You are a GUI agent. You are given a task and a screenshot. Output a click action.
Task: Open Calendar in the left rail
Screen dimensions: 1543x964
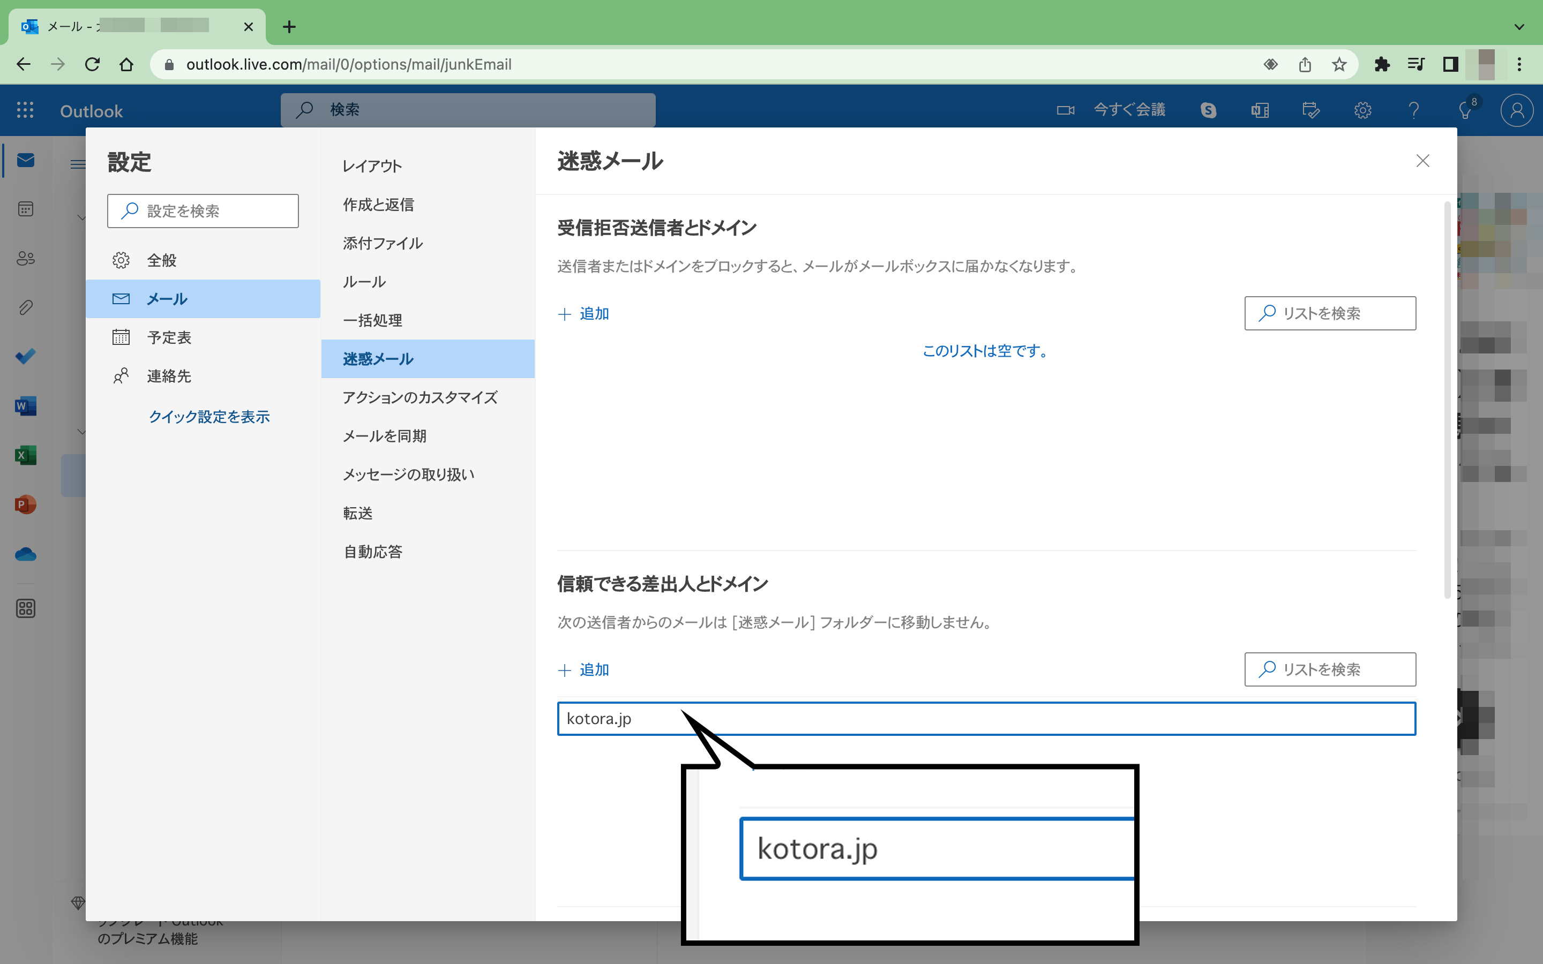(26, 209)
